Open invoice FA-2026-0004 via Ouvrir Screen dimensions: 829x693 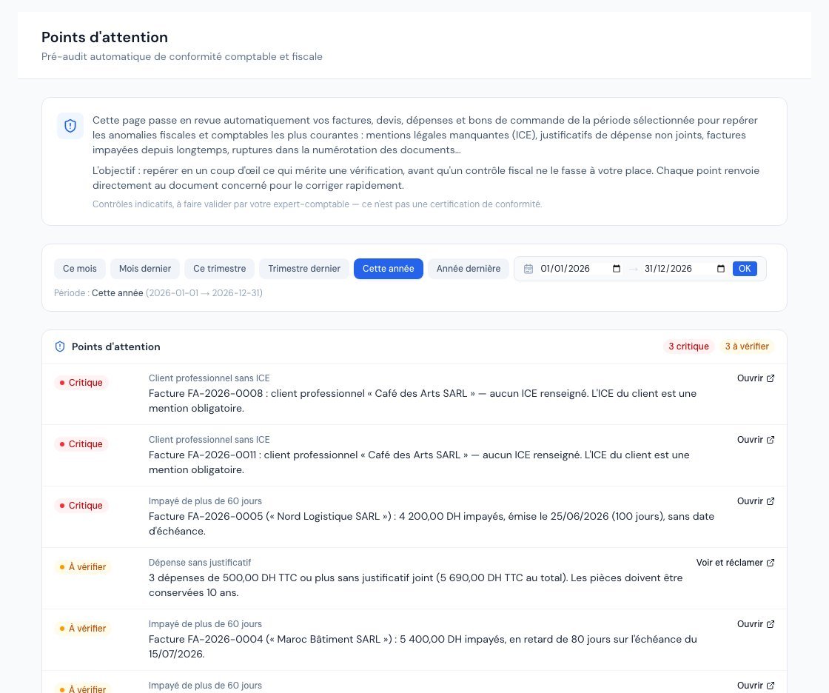pyautogui.click(x=756, y=623)
